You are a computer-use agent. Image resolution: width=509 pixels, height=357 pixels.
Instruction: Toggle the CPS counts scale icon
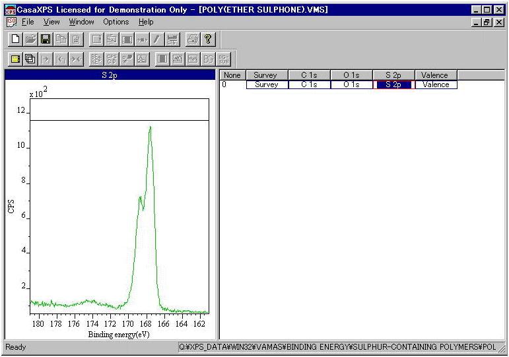(112, 59)
